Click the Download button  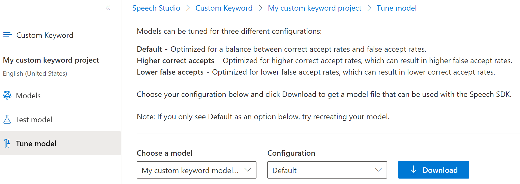pyautogui.click(x=433, y=170)
